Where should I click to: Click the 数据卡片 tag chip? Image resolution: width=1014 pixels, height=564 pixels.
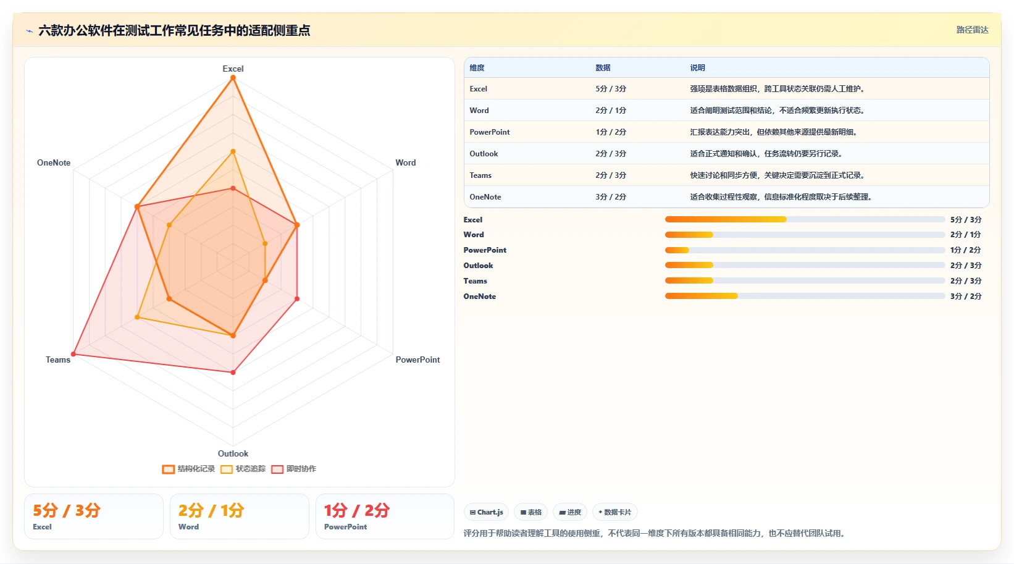[x=615, y=512]
